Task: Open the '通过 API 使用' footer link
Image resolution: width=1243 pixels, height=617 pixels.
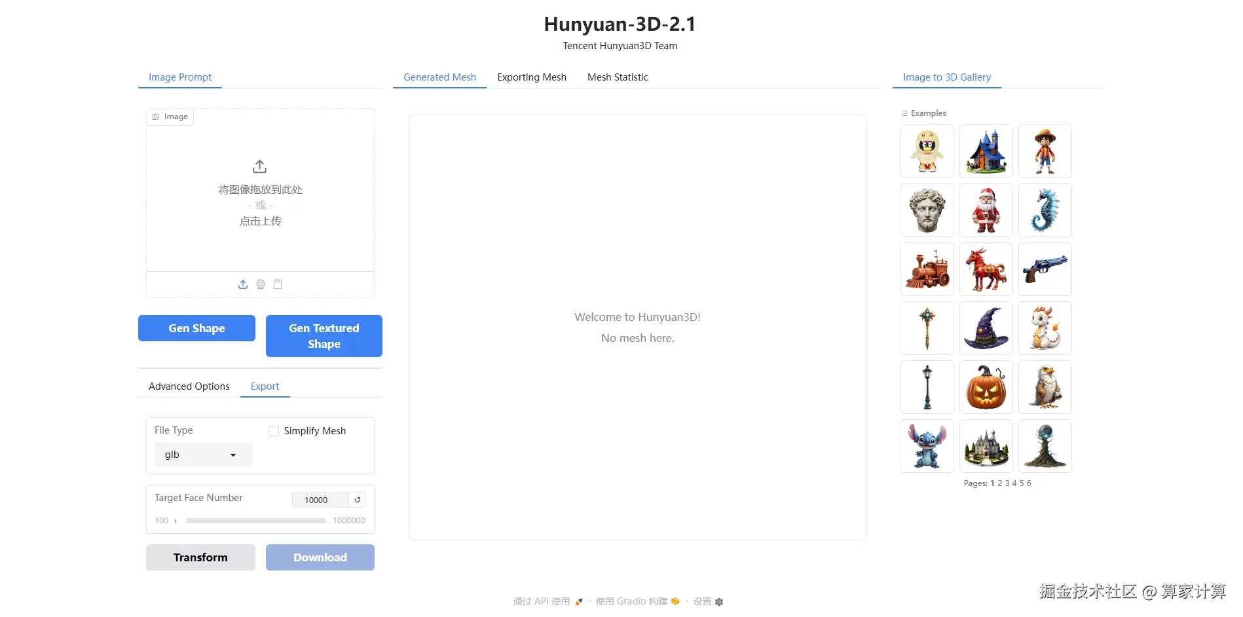Action: (x=547, y=602)
